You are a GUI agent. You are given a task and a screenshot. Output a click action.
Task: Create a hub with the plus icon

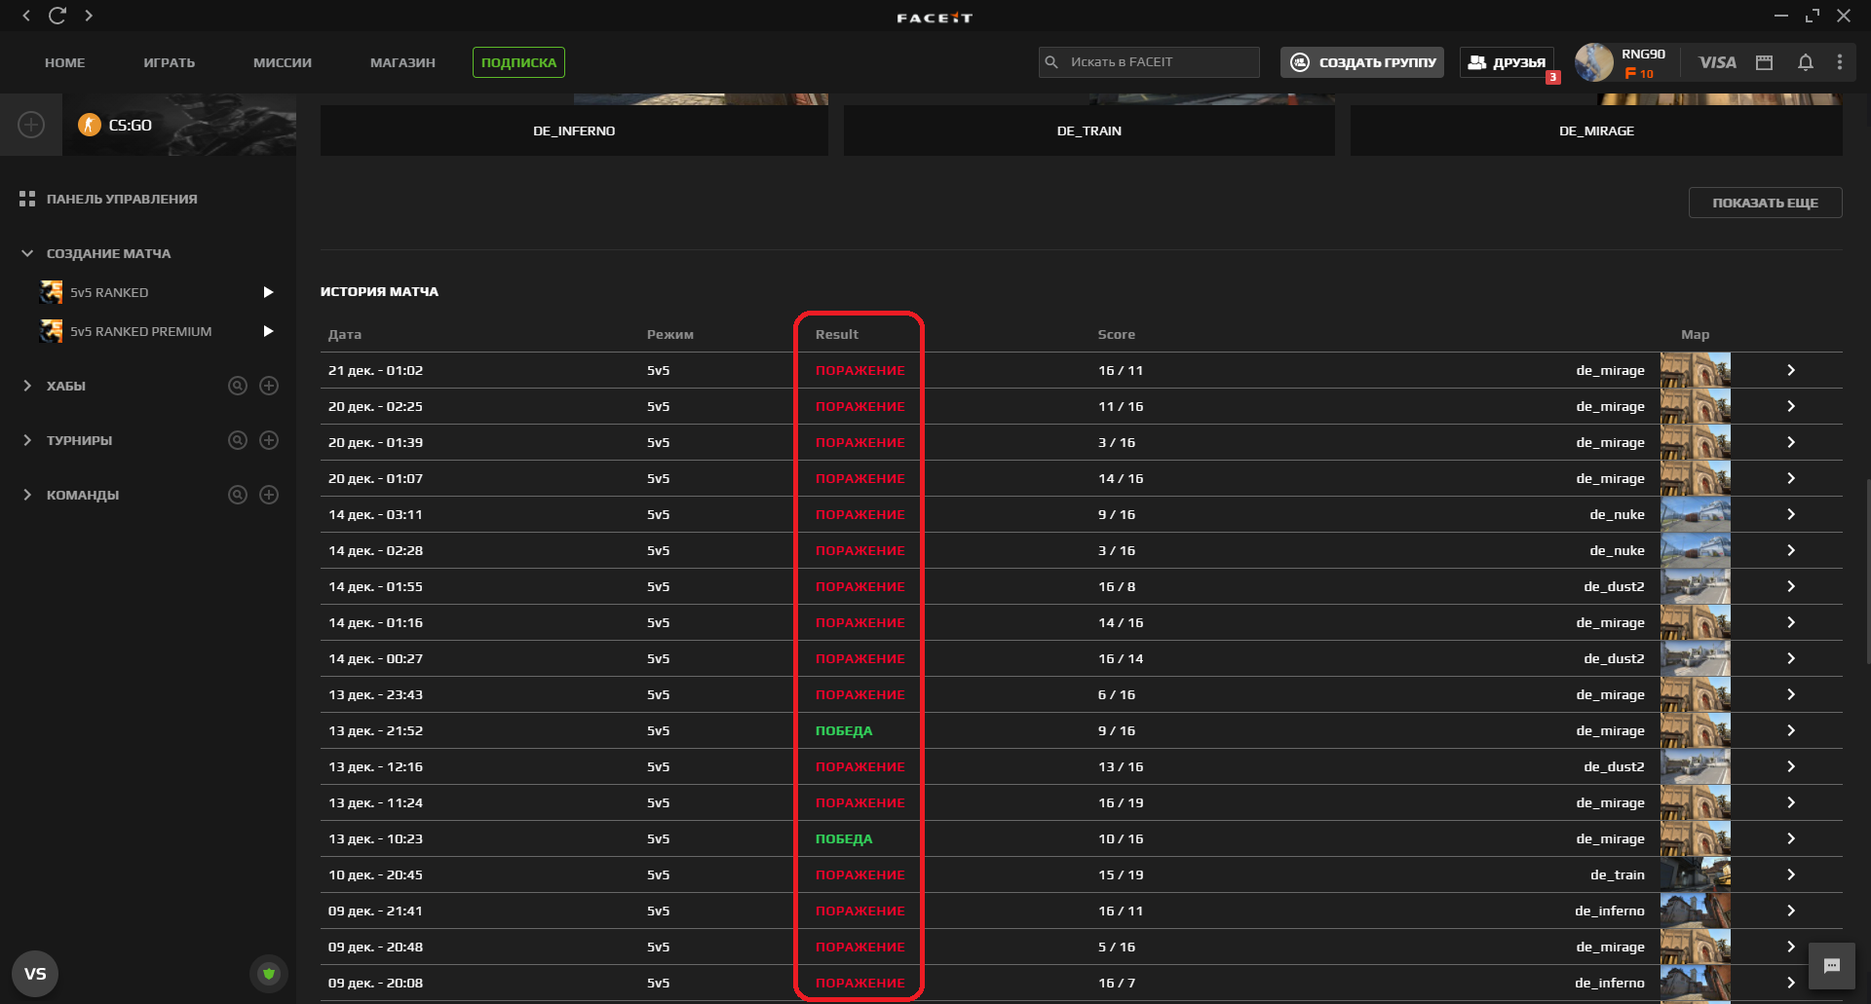point(269,386)
